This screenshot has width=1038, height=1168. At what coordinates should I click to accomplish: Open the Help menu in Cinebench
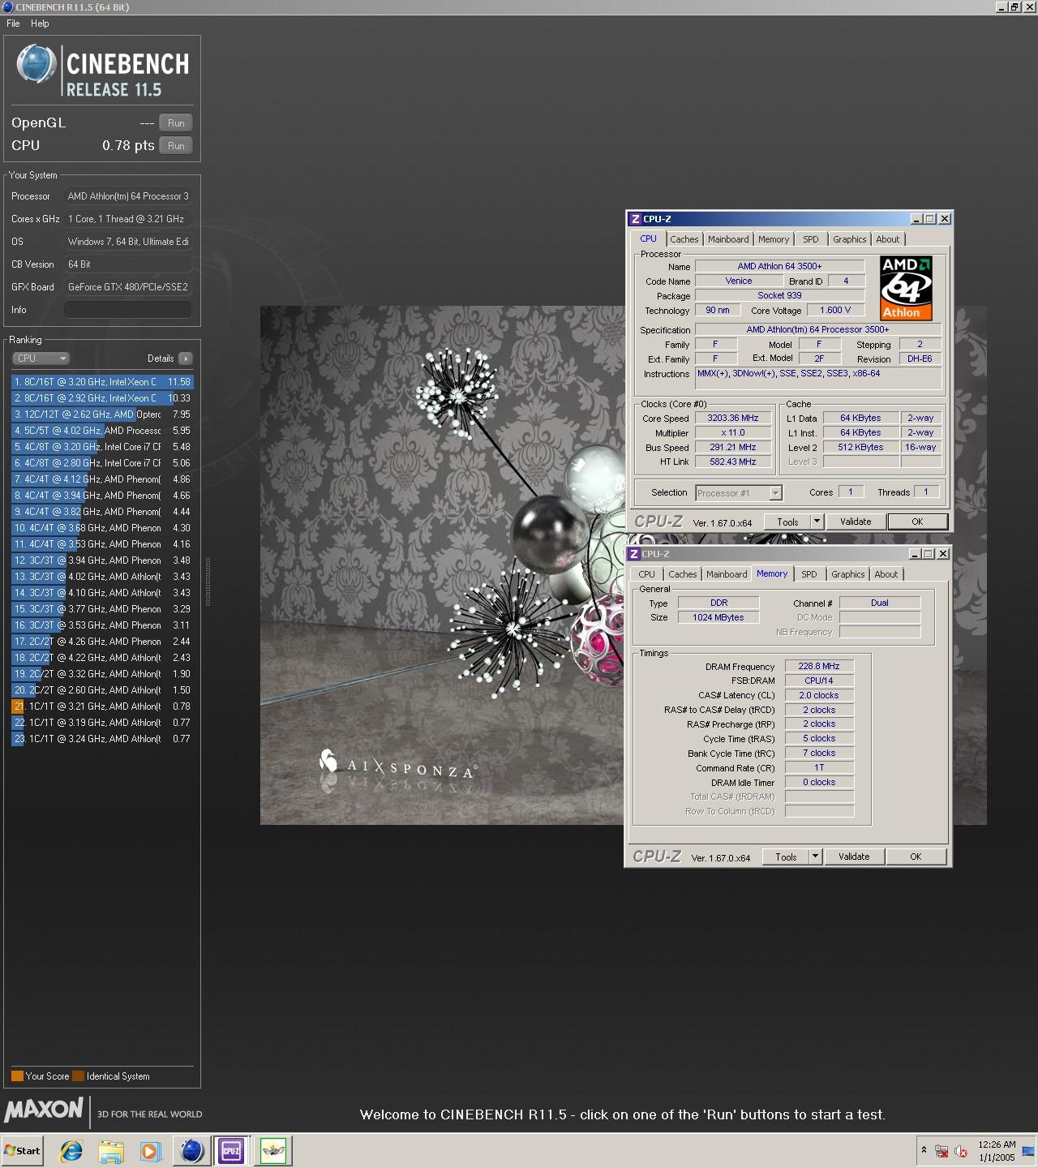(x=40, y=24)
